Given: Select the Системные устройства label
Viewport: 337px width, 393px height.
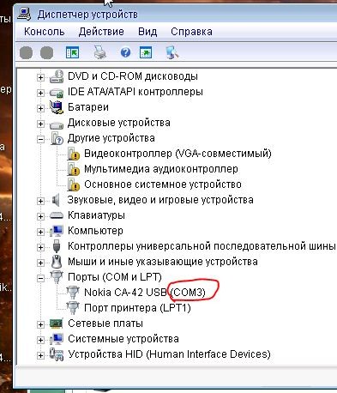Looking at the screenshot, I should point(123,339).
